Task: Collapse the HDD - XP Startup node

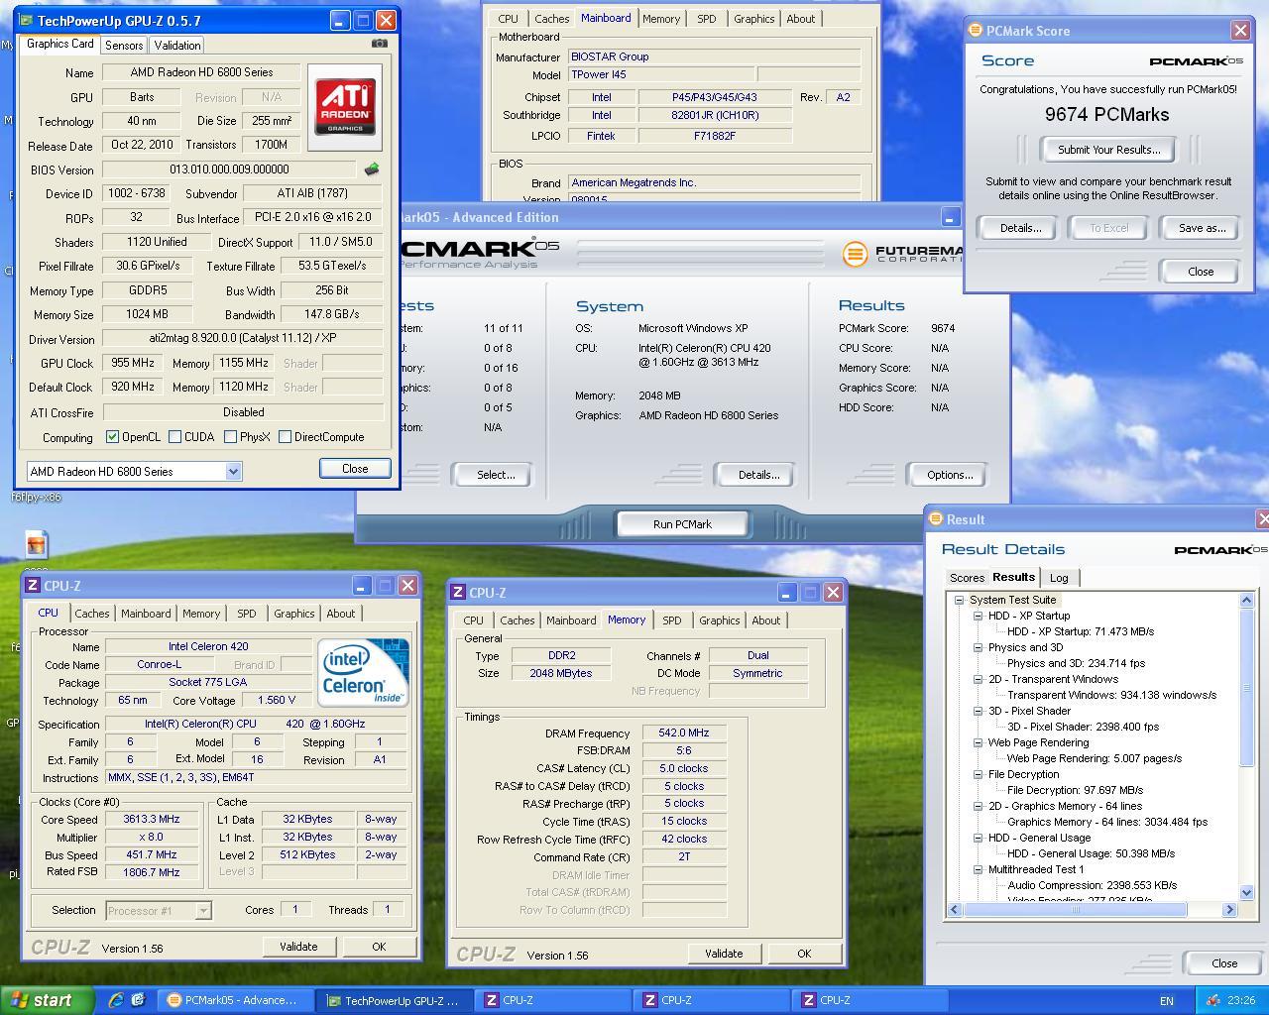Action: (x=978, y=616)
